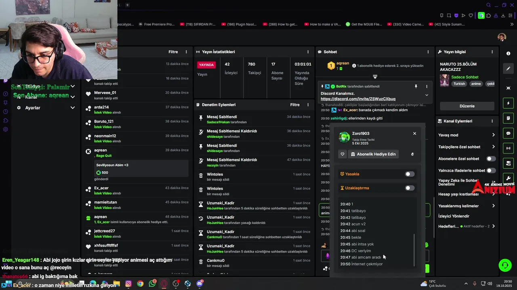The width and height of the screenshot is (517, 290).
Task: Open Kanal Eylemleri panel options menu
Action: point(492,121)
